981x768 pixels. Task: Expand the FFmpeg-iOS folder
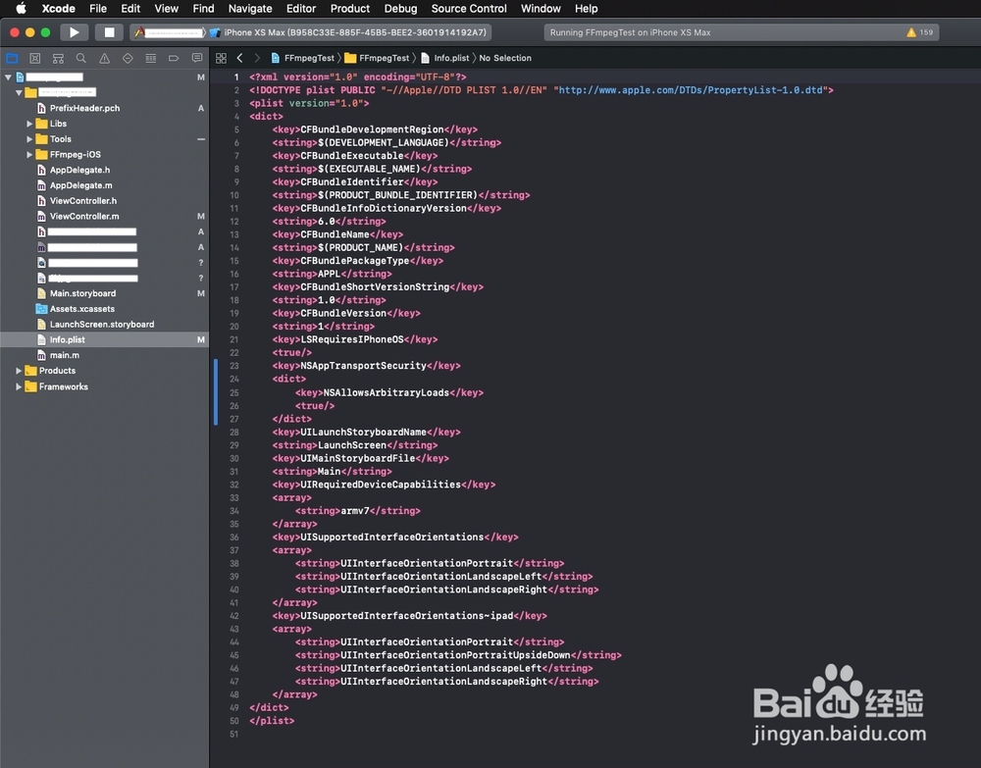(29, 154)
